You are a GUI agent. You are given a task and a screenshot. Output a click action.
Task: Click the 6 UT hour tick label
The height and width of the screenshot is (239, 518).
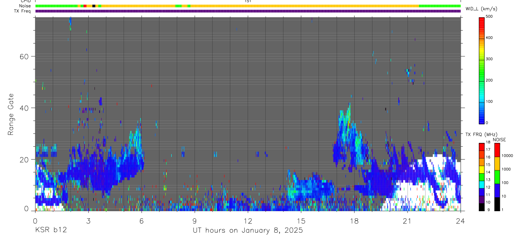[141, 221]
